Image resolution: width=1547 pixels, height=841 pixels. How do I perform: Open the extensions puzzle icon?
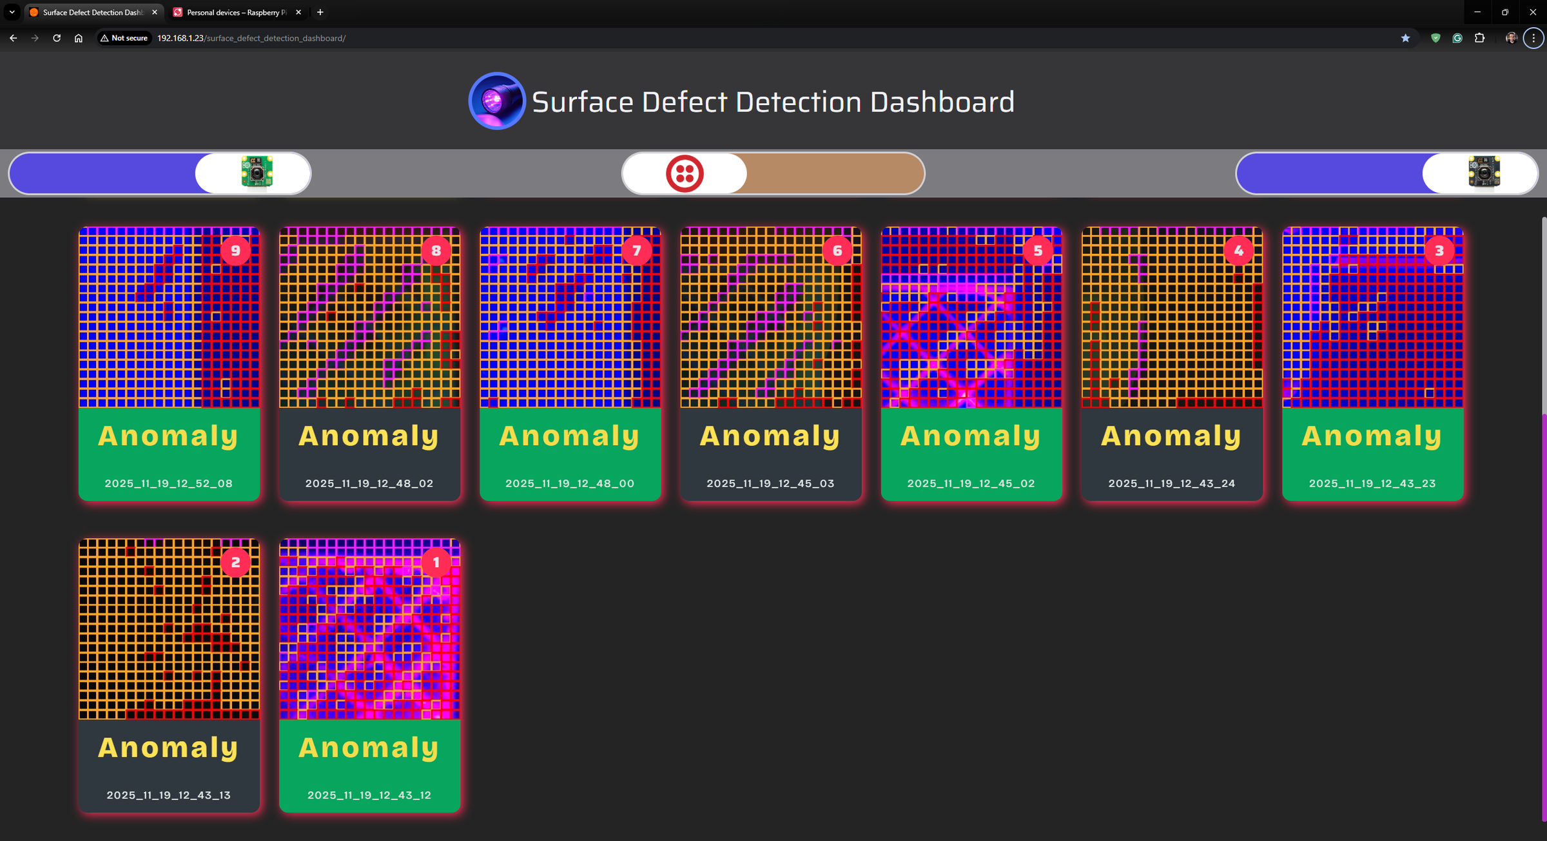coord(1479,38)
